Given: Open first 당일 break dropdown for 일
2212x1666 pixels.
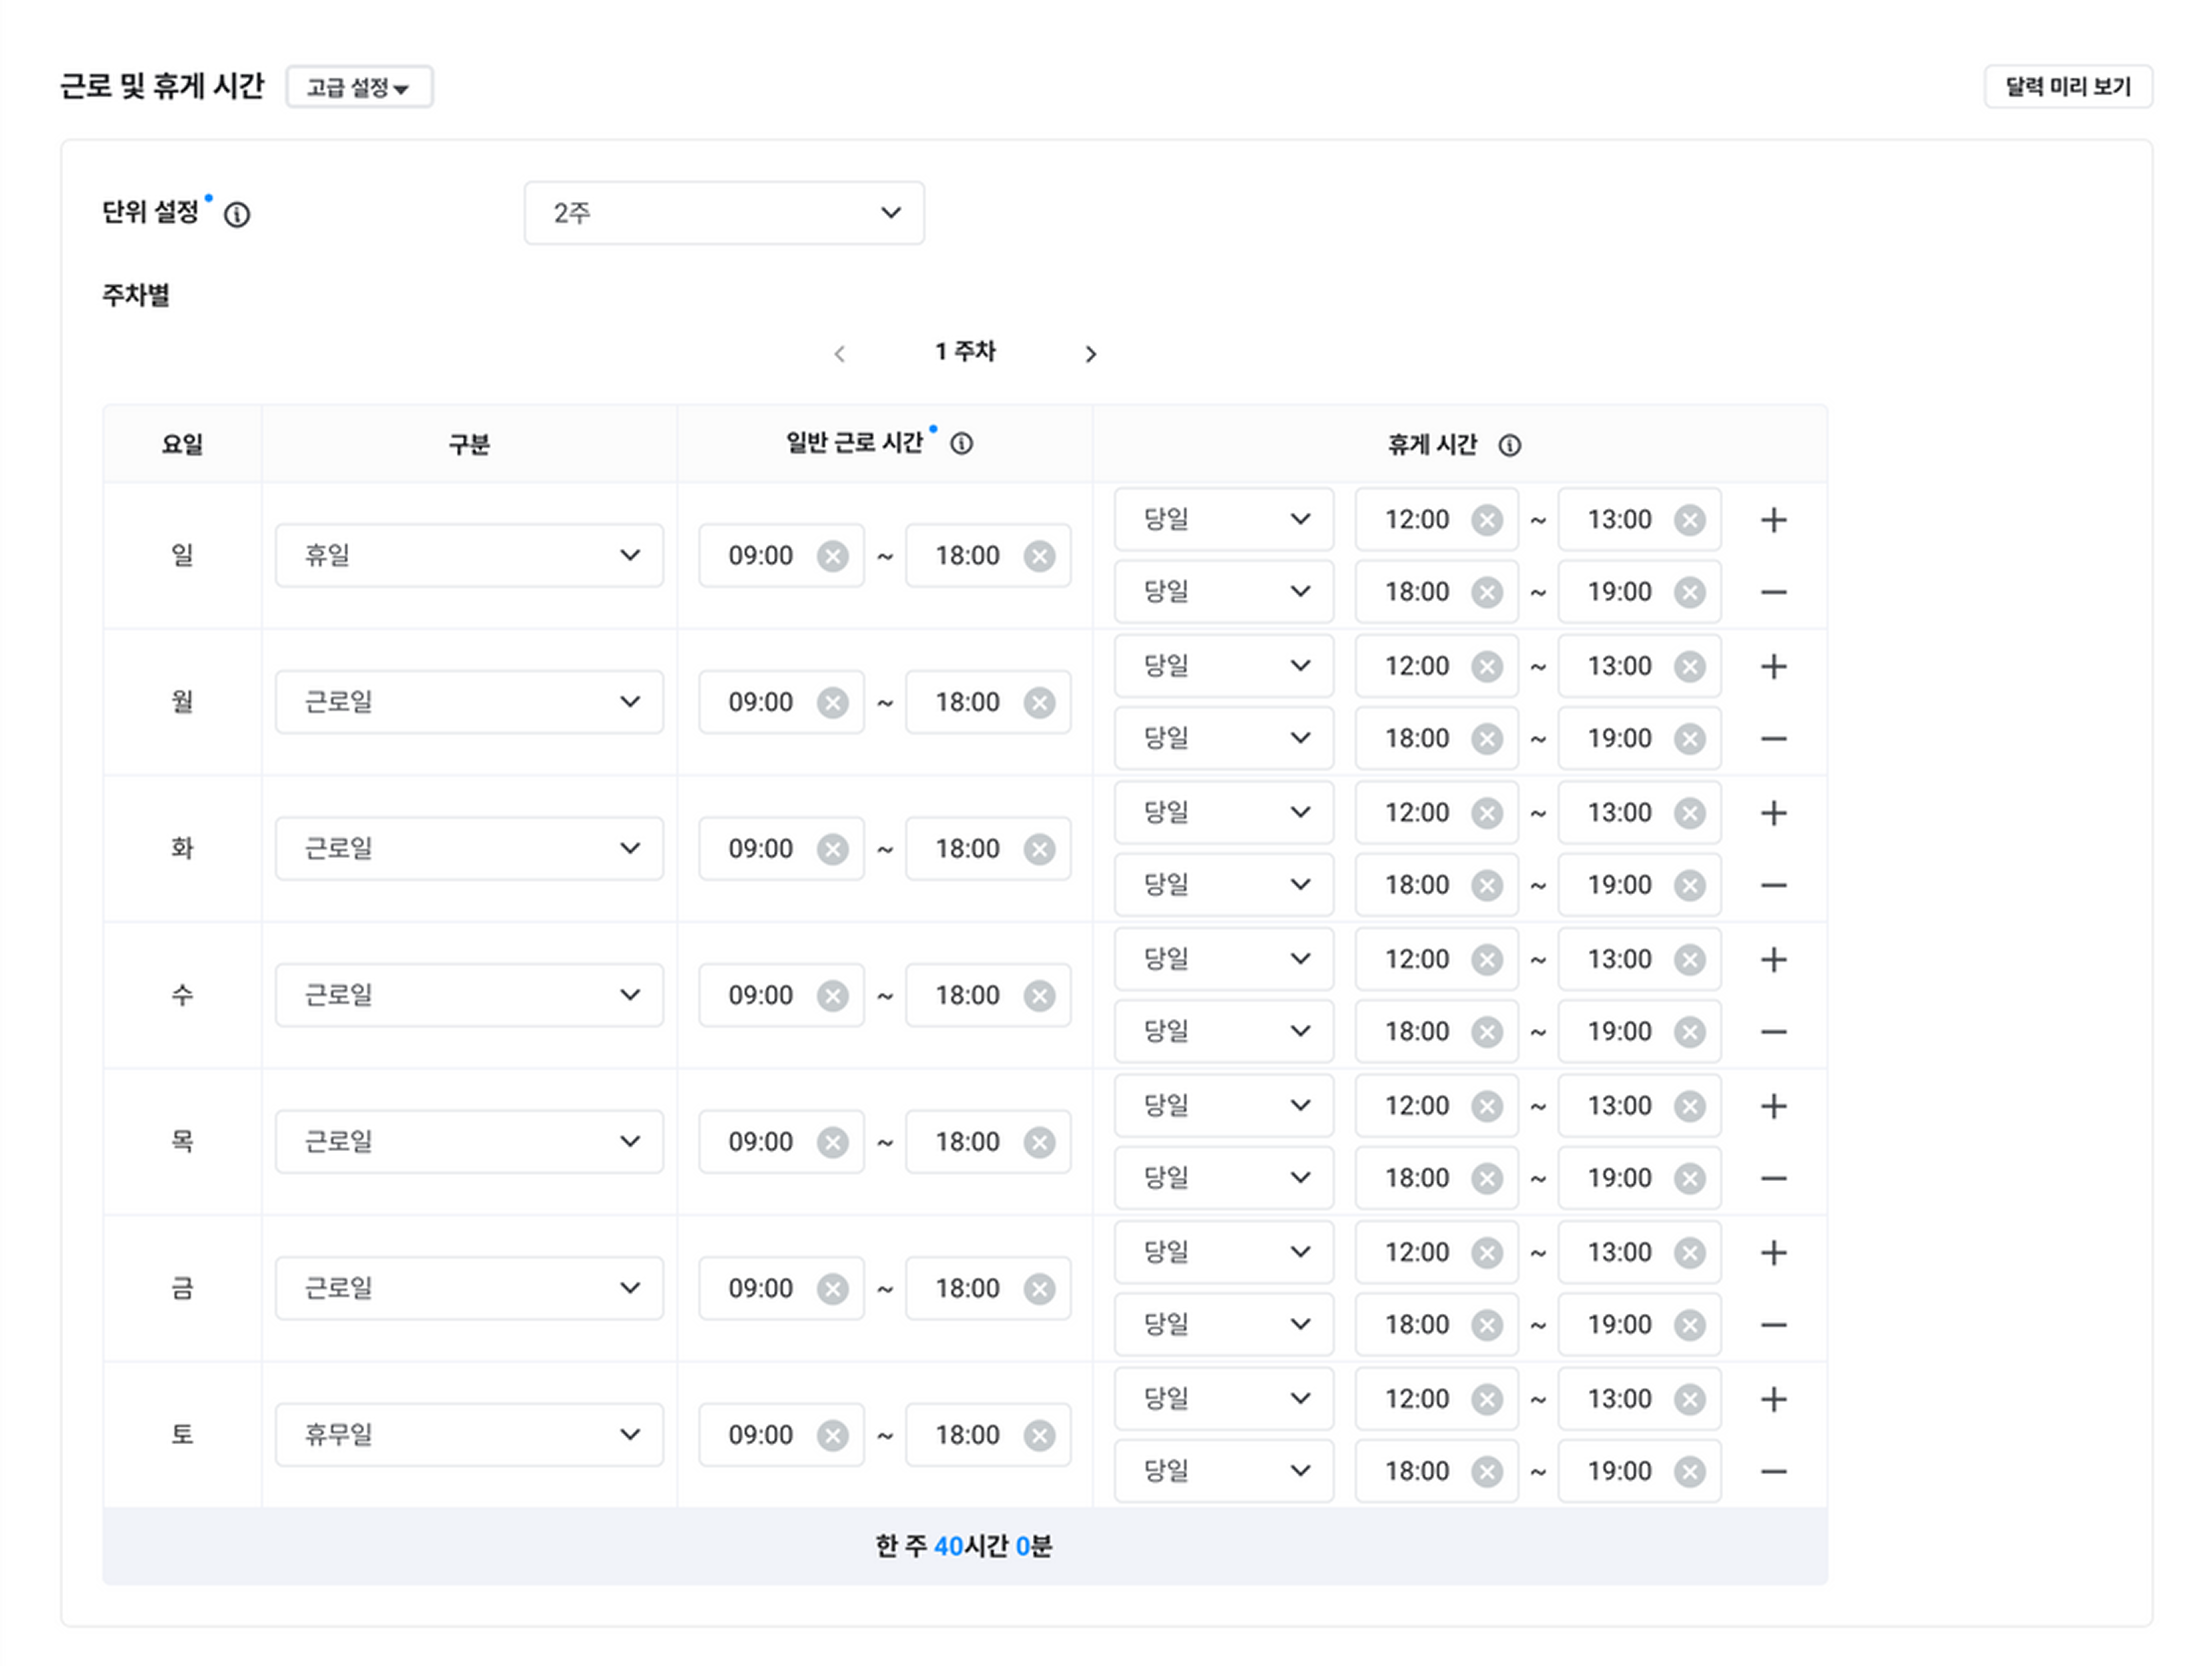Looking at the screenshot, I should point(1224,519).
